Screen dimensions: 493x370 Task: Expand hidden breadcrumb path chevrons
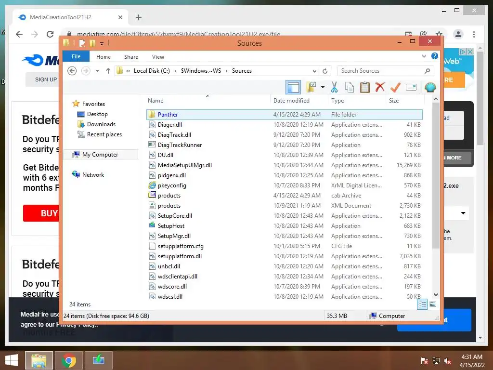[128, 71]
